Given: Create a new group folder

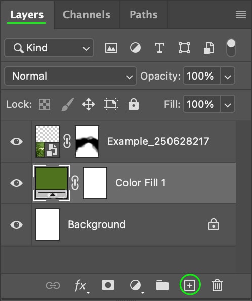Looking at the screenshot, I should (162, 285).
